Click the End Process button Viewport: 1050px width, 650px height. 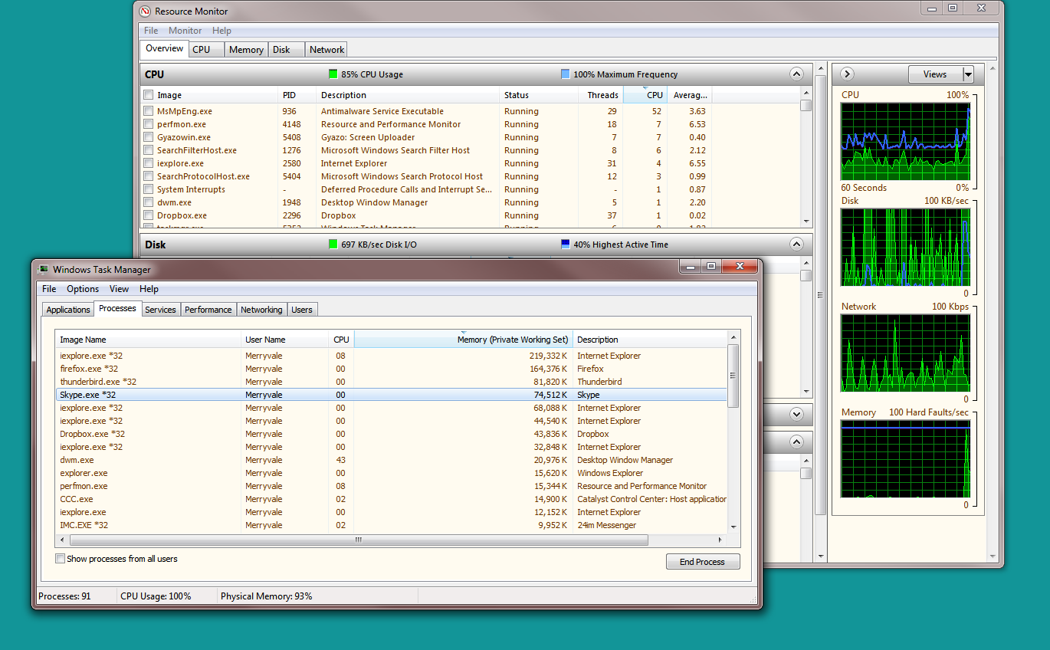[703, 562]
